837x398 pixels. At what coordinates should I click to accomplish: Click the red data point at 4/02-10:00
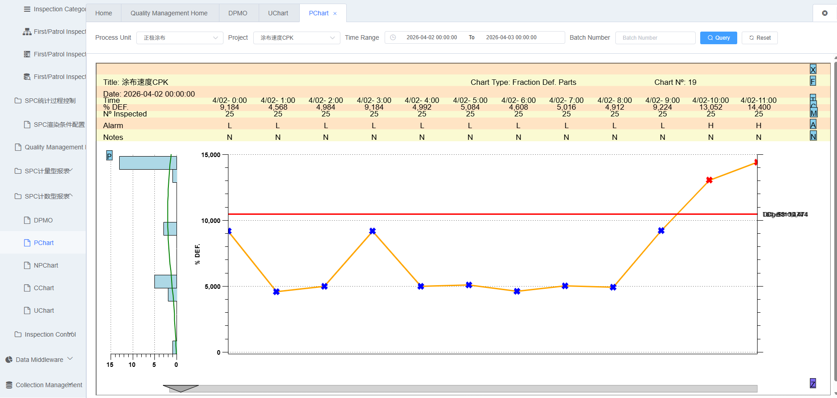[x=709, y=180]
